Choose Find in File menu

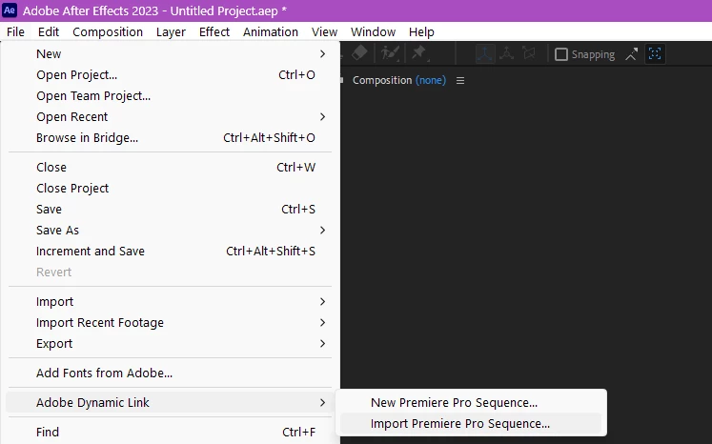pos(170,432)
